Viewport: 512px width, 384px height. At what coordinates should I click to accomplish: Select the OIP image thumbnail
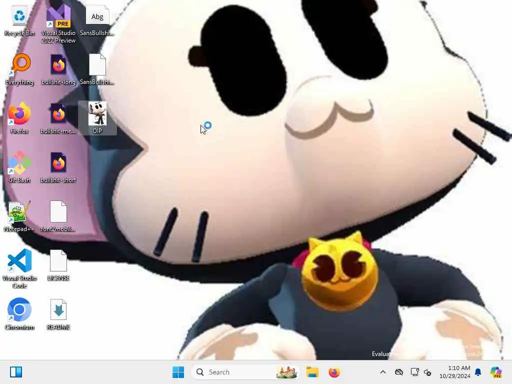97,118
